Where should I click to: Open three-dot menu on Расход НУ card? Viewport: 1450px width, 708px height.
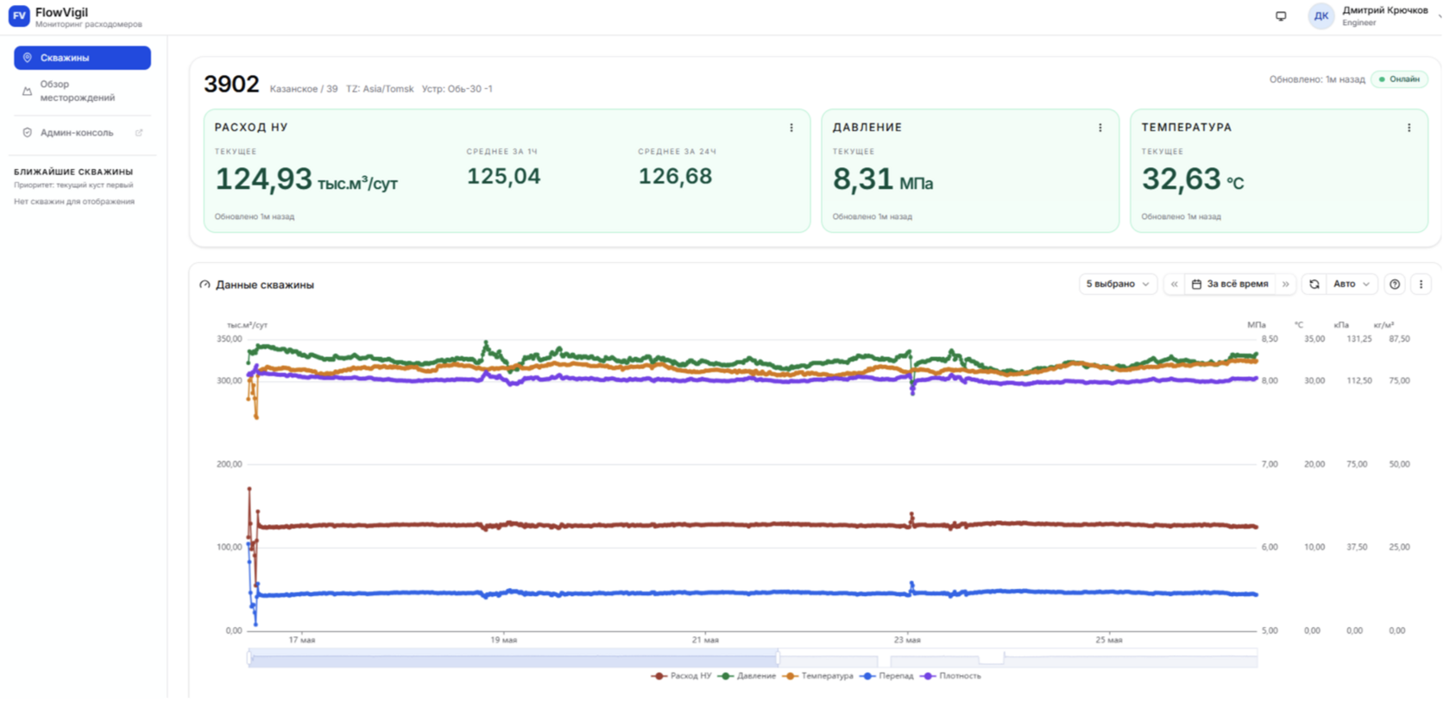pyautogui.click(x=791, y=128)
